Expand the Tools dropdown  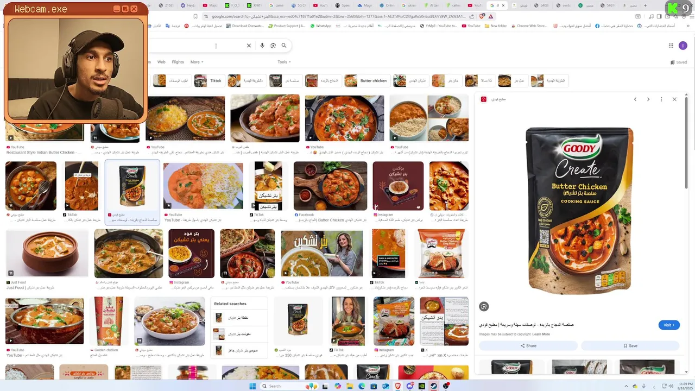[284, 62]
